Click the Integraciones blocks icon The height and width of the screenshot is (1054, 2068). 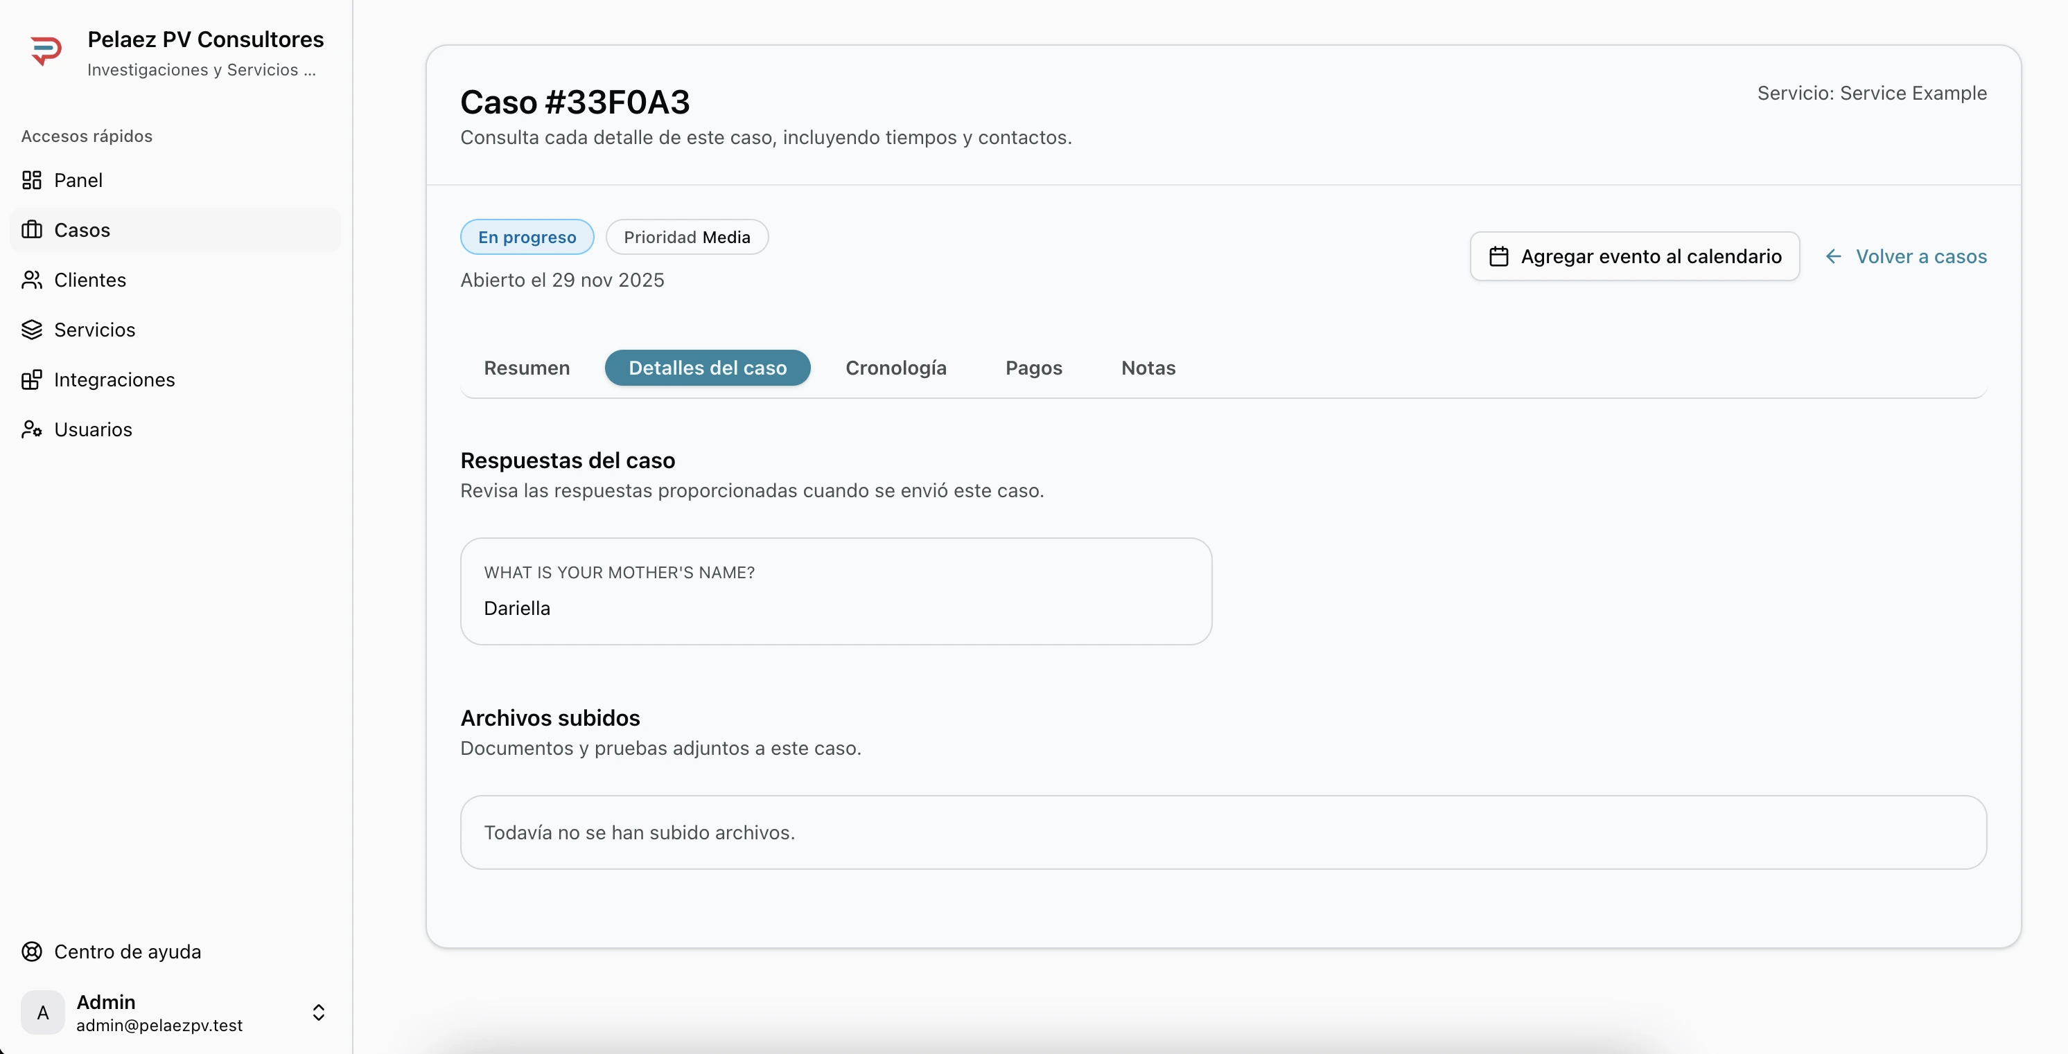coord(32,379)
